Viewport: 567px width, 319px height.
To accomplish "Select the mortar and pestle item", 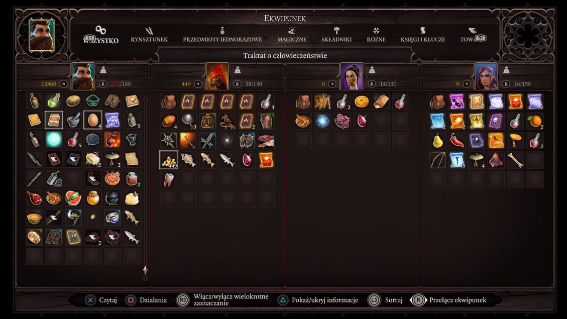I will coord(73,120).
